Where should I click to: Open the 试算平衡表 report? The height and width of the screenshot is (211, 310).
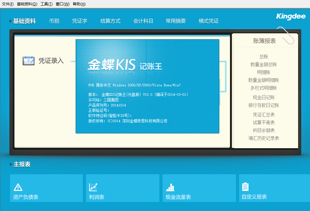click(x=264, y=122)
